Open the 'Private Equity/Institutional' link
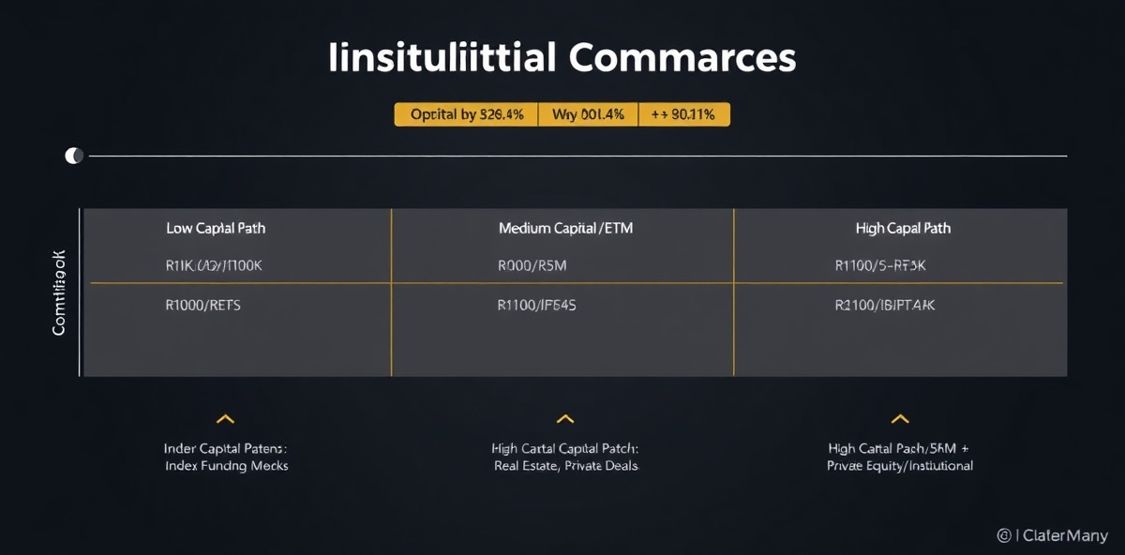 [900, 466]
